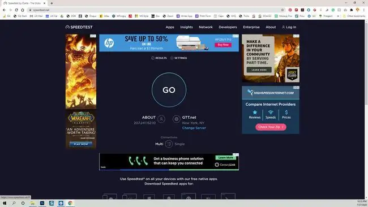Click the browser back arrow
368x207 pixels.
[4, 10]
